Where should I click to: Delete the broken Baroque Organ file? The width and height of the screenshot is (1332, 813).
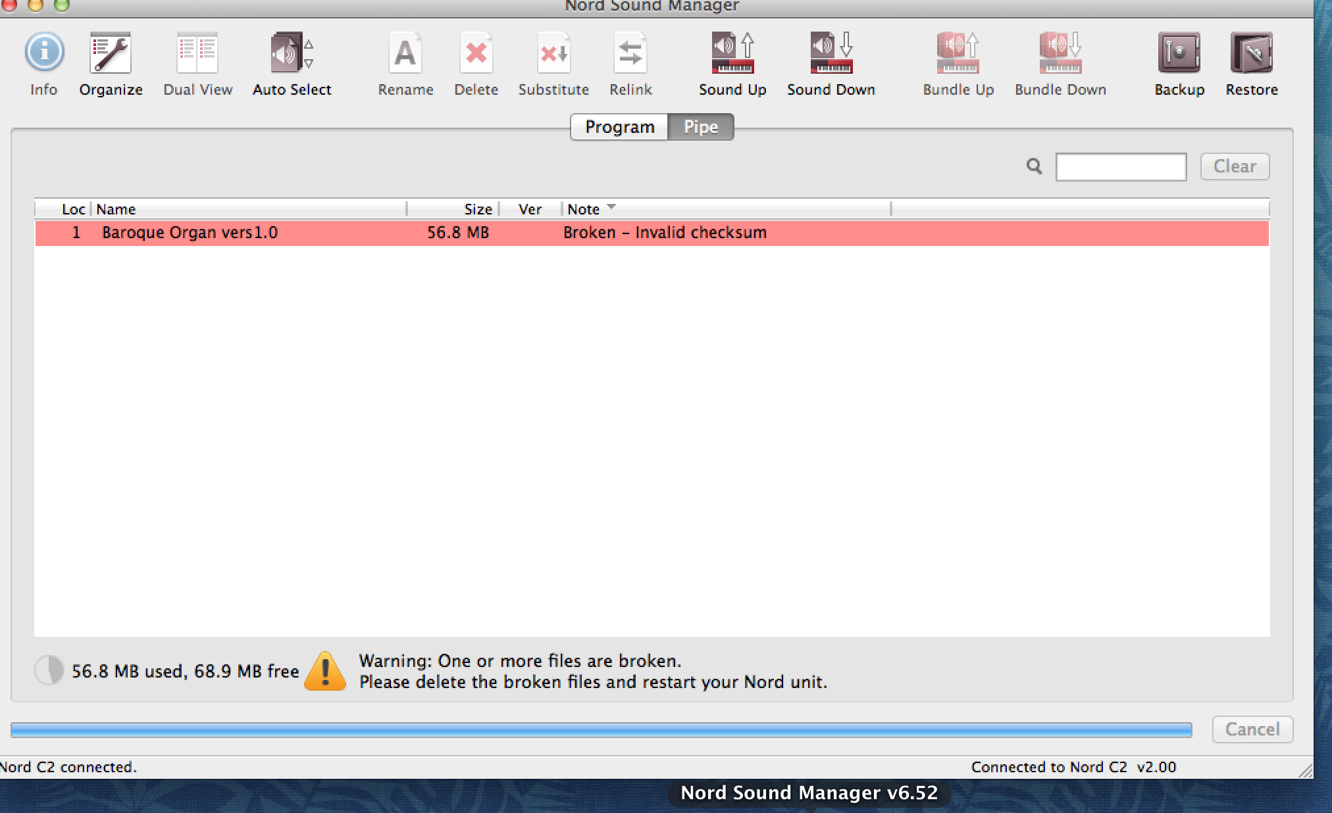click(476, 62)
